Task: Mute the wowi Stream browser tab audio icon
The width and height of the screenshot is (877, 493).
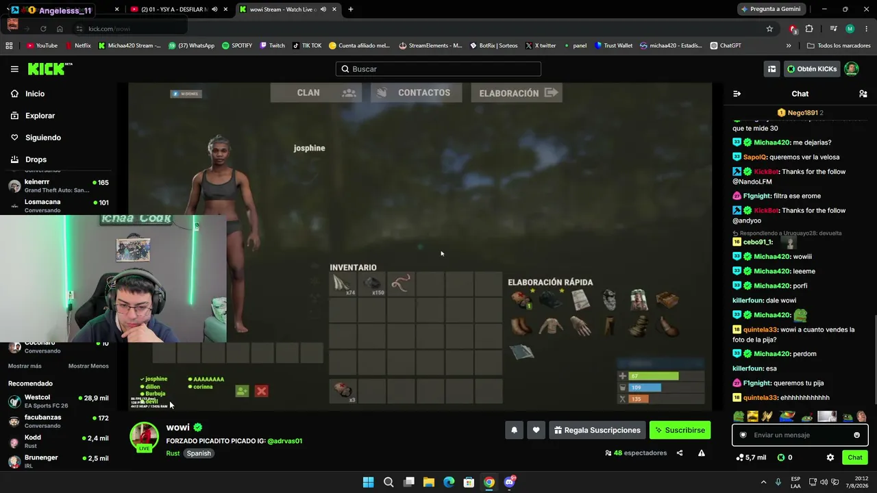Action: click(323, 10)
